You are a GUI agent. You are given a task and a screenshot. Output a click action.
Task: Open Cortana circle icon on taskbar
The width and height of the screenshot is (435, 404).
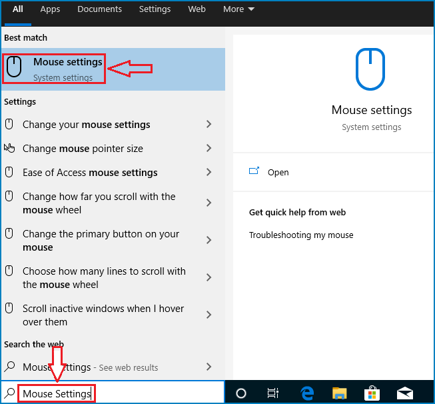(x=240, y=393)
